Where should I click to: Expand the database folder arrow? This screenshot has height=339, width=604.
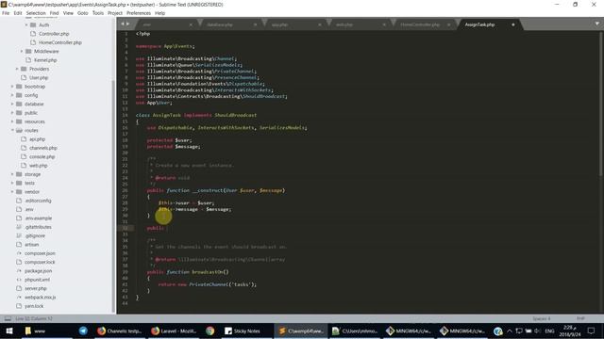[12, 105]
